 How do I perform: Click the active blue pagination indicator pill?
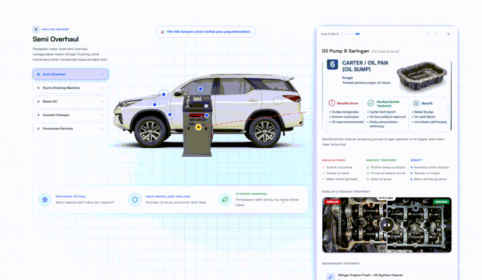coord(358,34)
